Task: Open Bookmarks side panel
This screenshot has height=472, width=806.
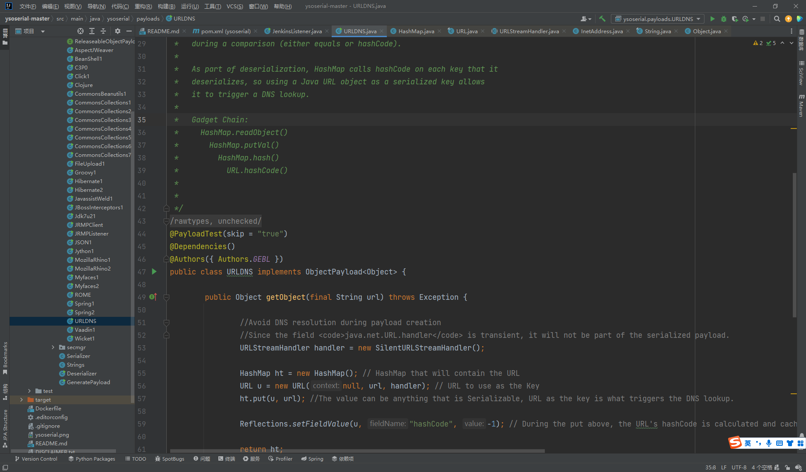Action: pyautogui.click(x=5, y=357)
